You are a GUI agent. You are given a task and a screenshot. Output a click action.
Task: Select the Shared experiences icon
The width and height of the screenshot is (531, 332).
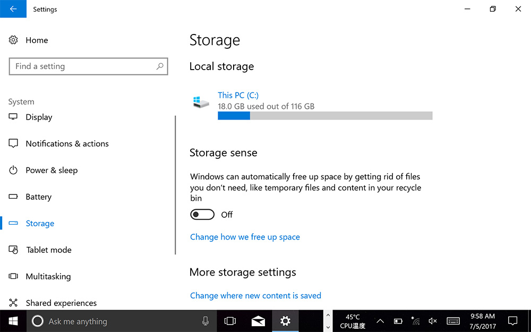point(13,303)
